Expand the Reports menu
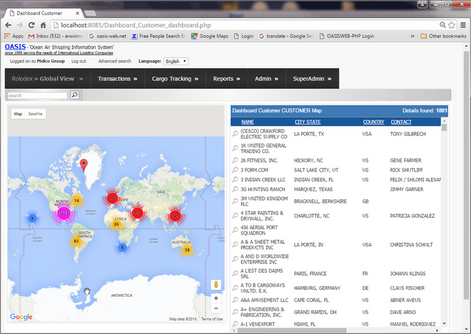Viewport: 471px width, 334px height. click(226, 78)
